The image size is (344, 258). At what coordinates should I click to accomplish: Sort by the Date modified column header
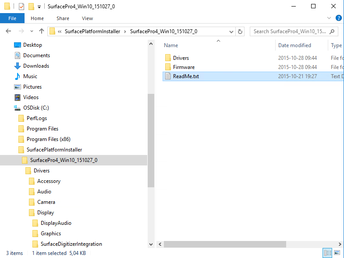294,45
